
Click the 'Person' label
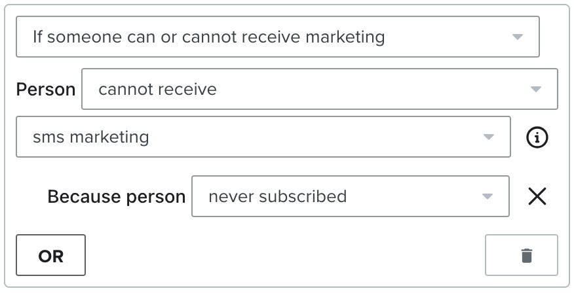46,90
